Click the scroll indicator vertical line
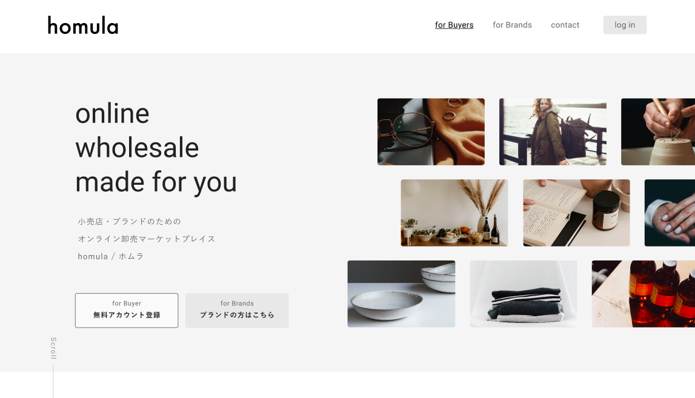Image resolution: width=695 pixels, height=398 pixels. [x=53, y=381]
